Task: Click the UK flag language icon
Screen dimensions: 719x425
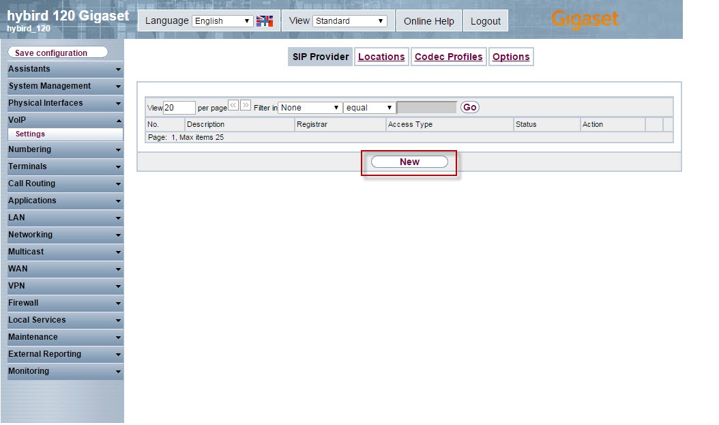Action: pos(265,20)
